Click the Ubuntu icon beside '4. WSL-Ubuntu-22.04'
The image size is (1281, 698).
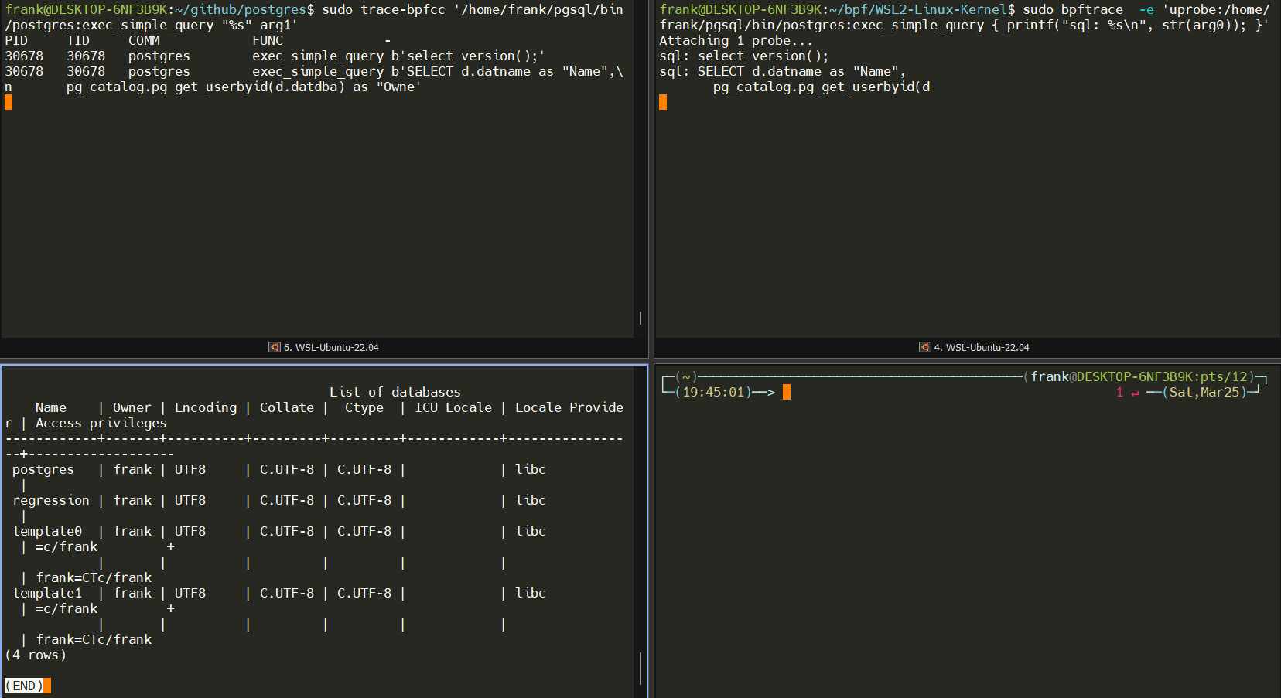925,348
